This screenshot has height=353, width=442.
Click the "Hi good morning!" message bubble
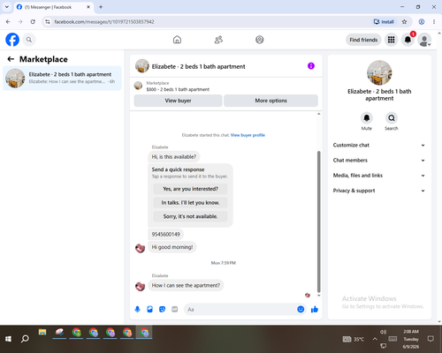coord(172,247)
